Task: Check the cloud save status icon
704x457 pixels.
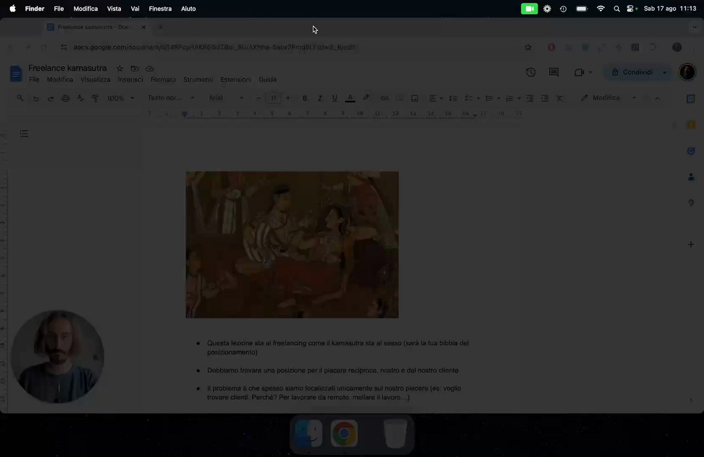Action: click(x=150, y=68)
